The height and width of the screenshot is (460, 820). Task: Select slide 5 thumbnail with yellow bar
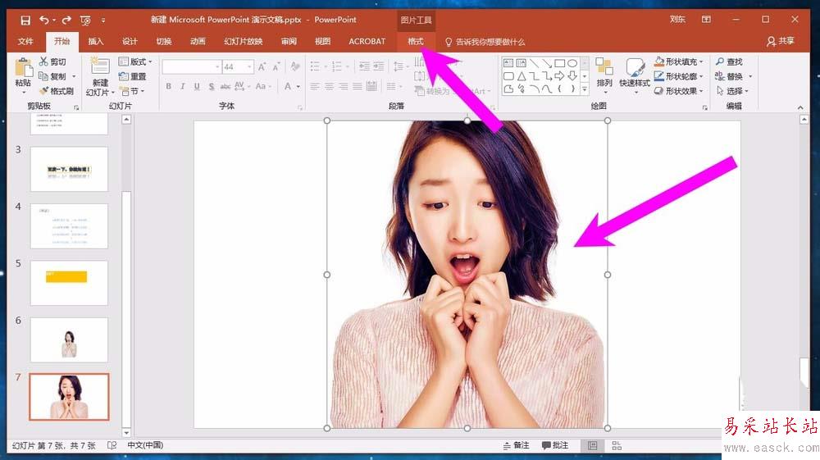coord(69,283)
